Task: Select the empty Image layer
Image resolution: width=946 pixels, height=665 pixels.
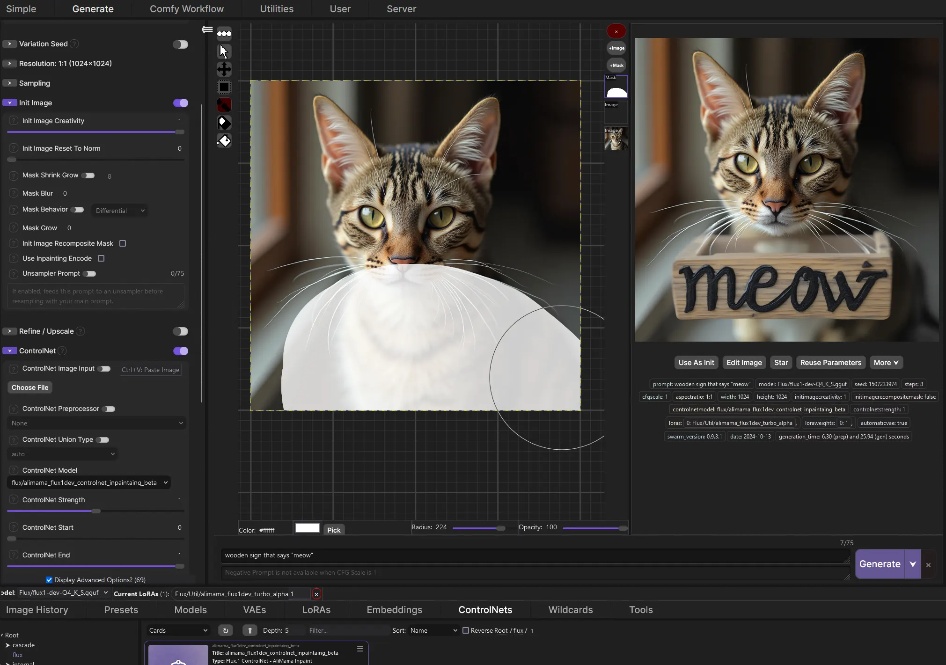Action: coord(616,113)
